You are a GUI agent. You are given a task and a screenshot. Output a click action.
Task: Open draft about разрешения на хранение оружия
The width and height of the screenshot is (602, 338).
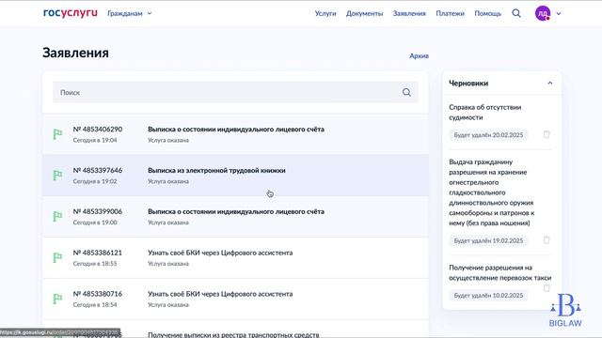pos(491,192)
